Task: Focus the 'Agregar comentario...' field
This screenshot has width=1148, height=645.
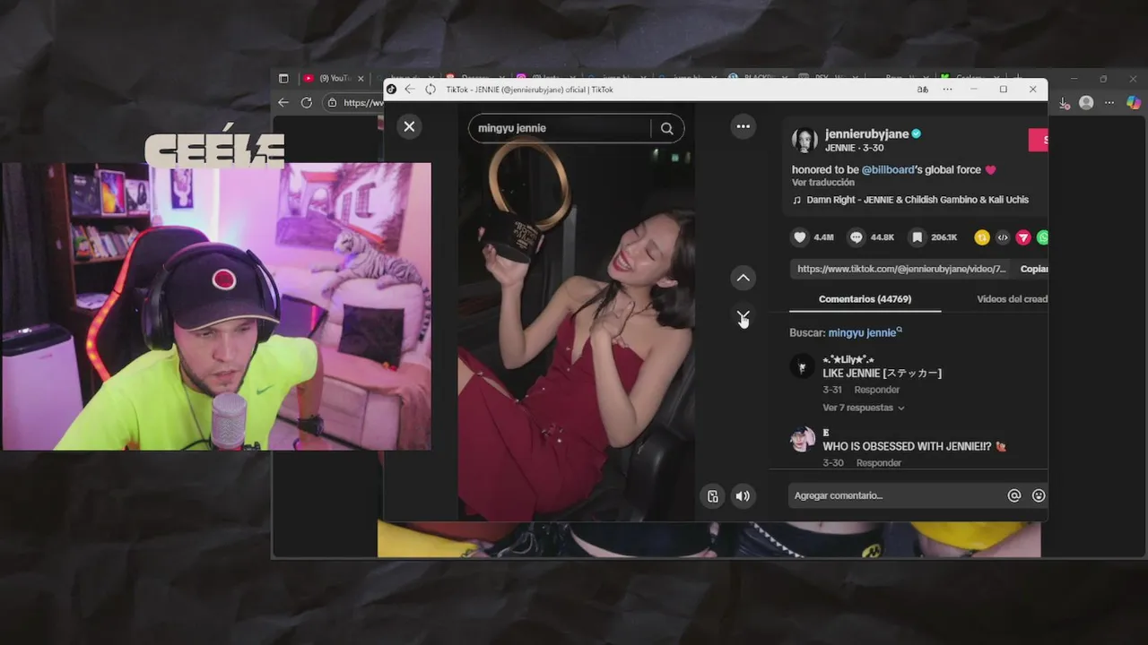Action: pos(897,495)
